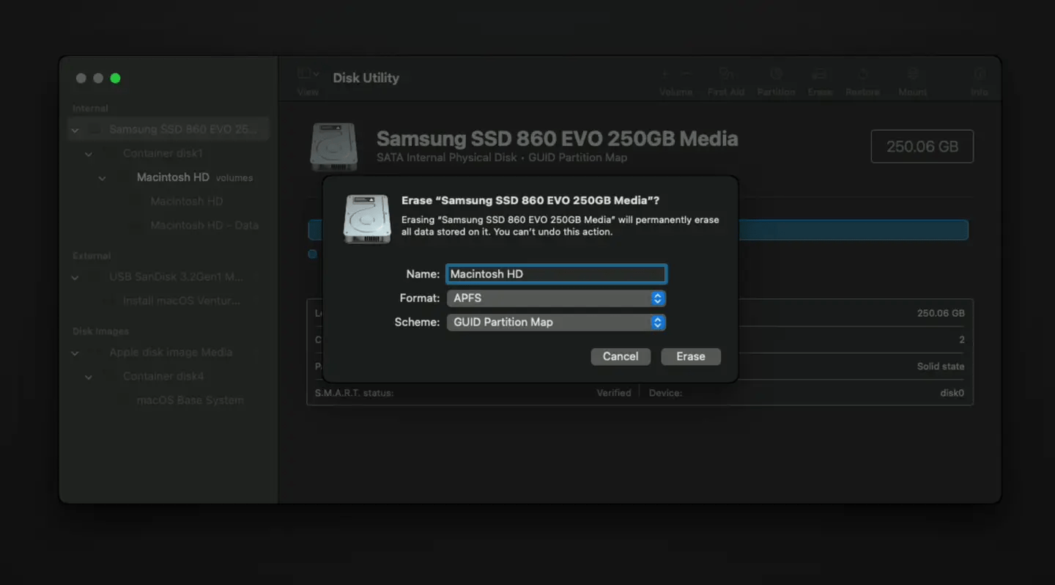Collapse the Macintosh HD volumes group
The image size is (1055, 585).
102,178
